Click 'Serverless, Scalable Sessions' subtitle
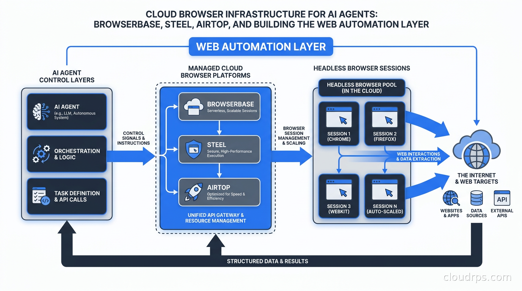Viewport: 522px width, 291px height. 232,111
